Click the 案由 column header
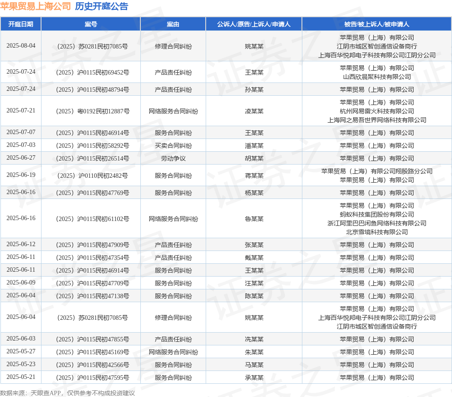The image size is (452, 397). 173,24
